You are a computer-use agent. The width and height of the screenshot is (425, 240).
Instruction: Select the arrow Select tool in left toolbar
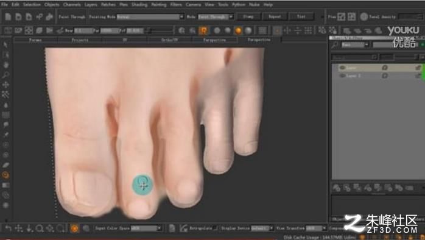(x=5, y=44)
